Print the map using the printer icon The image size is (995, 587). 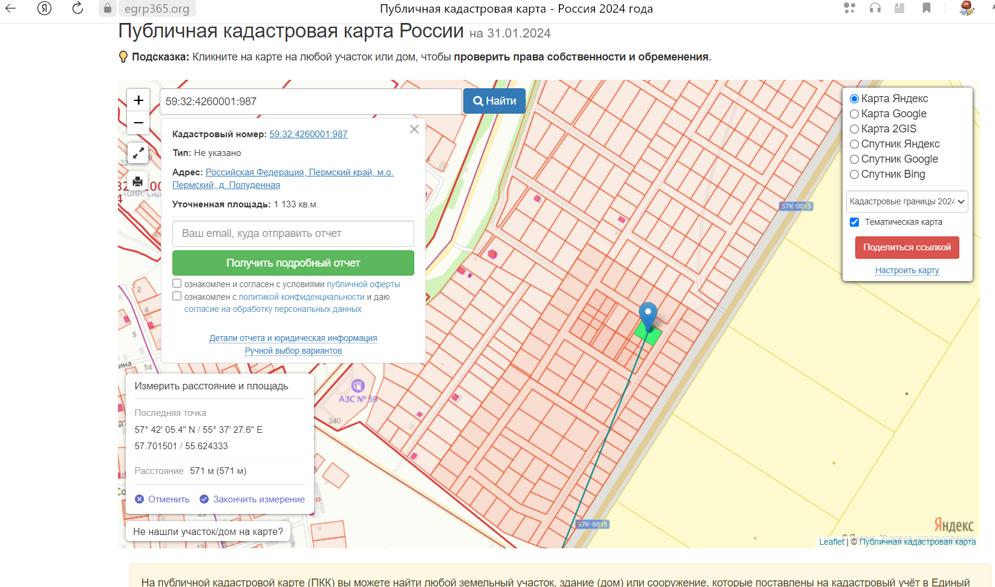click(x=138, y=181)
